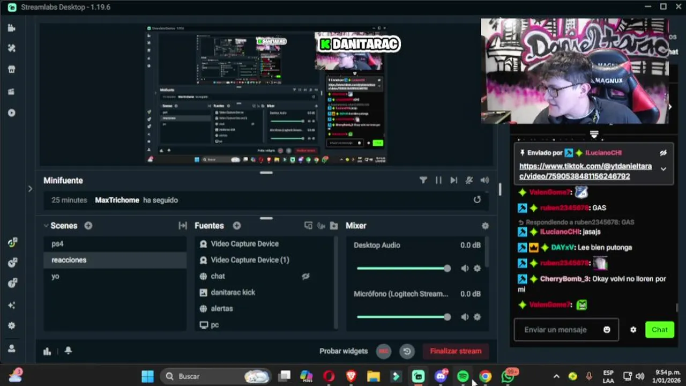686x386 pixels.
Task: Open emoji picker in chat input
Action: [607, 330]
